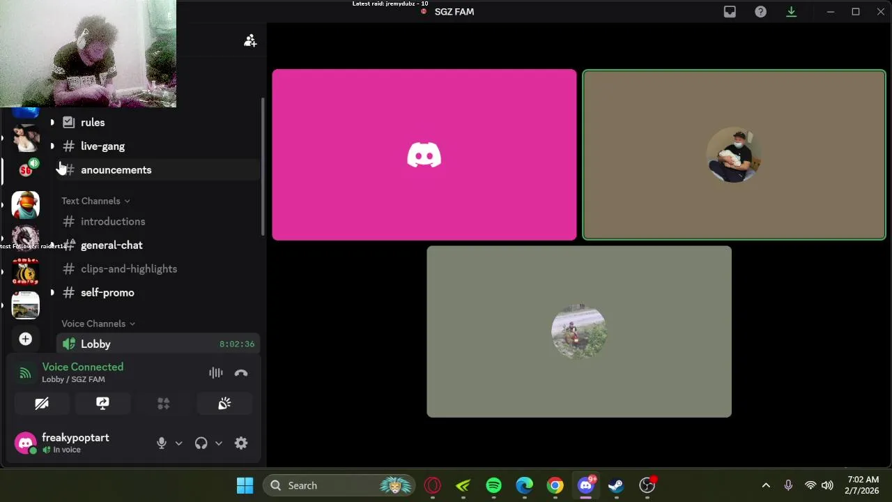Click the green download update icon
Screen dimensions: 892x502
[x=791, y=12]
